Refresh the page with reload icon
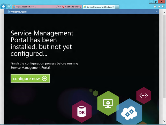166x125 pixels. [x=80, y=7]
